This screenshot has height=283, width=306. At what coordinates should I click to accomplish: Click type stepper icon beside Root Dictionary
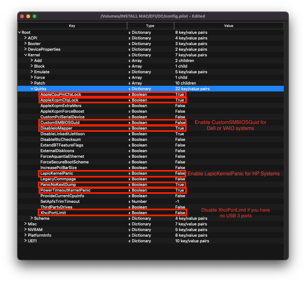tap(129, 33)
